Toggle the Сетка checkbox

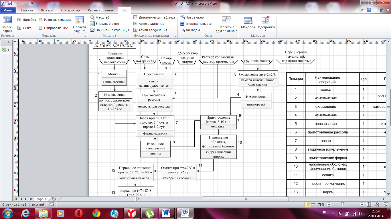(x=19, y=28)
